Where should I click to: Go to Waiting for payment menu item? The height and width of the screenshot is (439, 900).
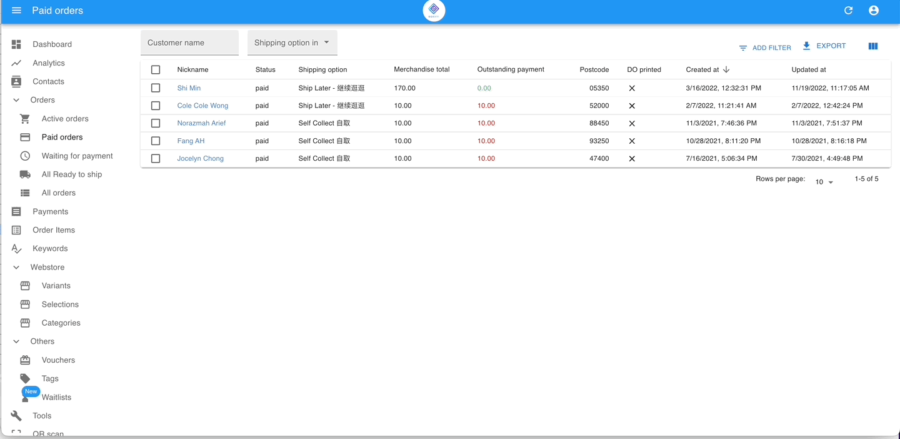(x=77, y=156)
